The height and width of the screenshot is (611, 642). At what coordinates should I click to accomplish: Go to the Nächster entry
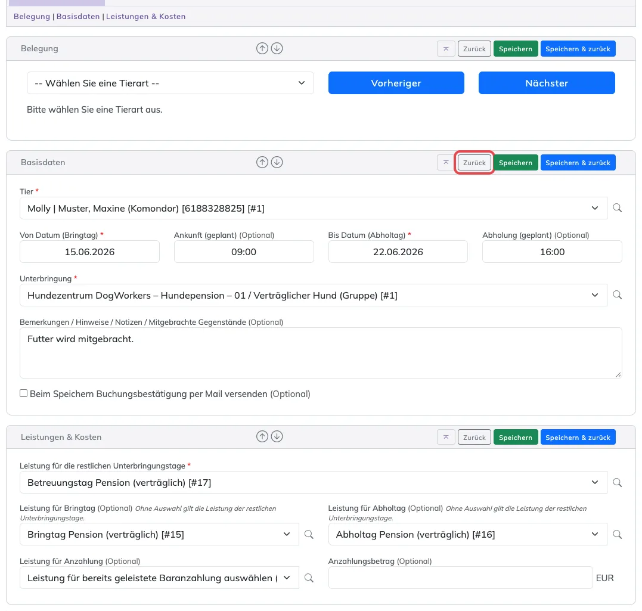(547, 83)
